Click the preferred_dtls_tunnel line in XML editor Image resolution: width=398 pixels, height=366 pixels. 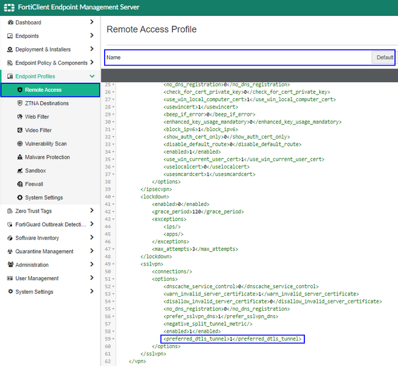tap(233, 339)
